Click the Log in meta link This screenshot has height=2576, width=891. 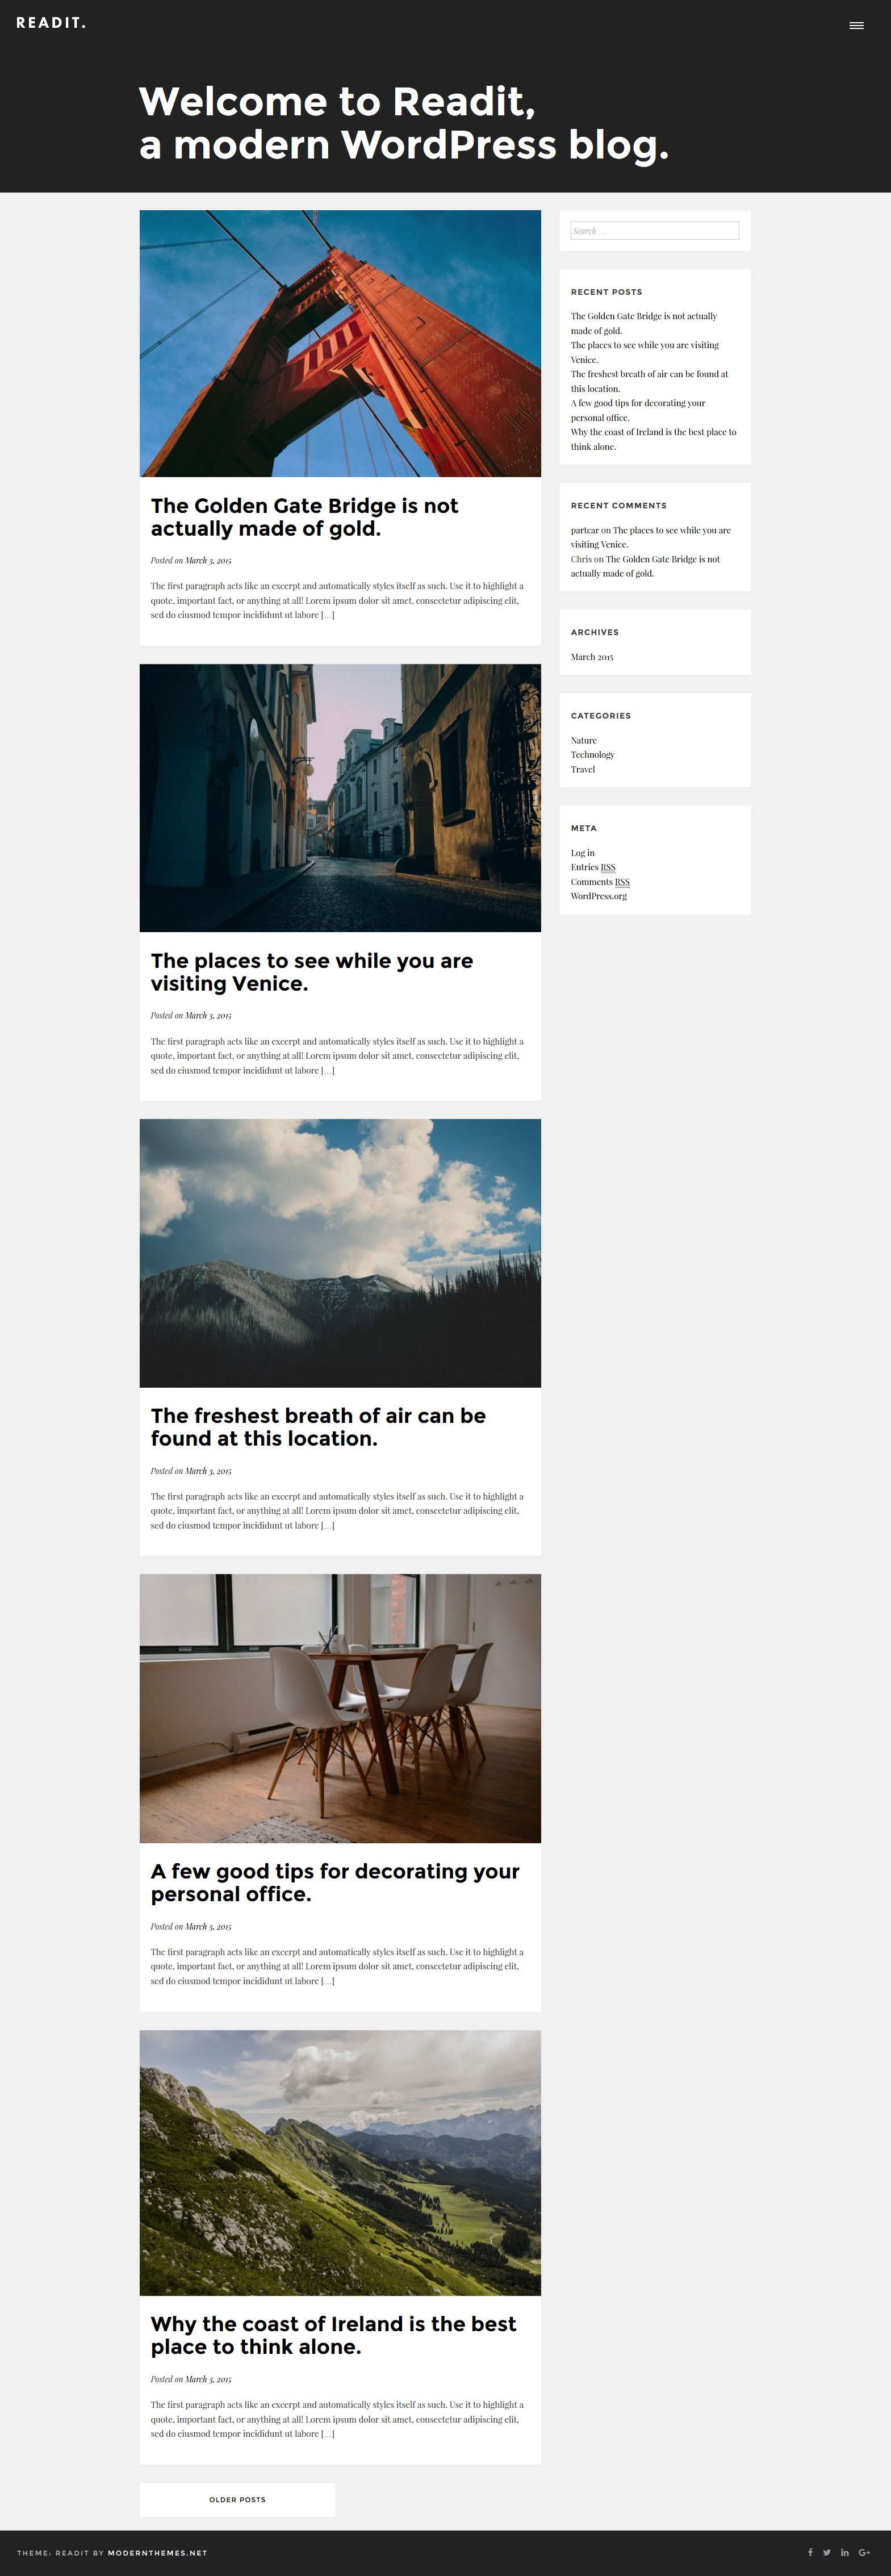pyautogui.click(x=583, y=853)
